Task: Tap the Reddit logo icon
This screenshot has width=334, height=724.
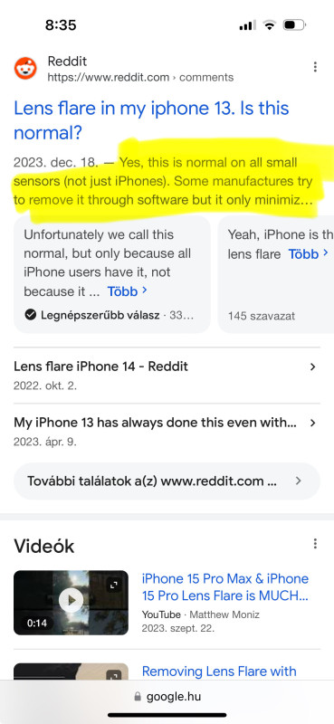Action: pyautogui.click(x=25, y=69)
